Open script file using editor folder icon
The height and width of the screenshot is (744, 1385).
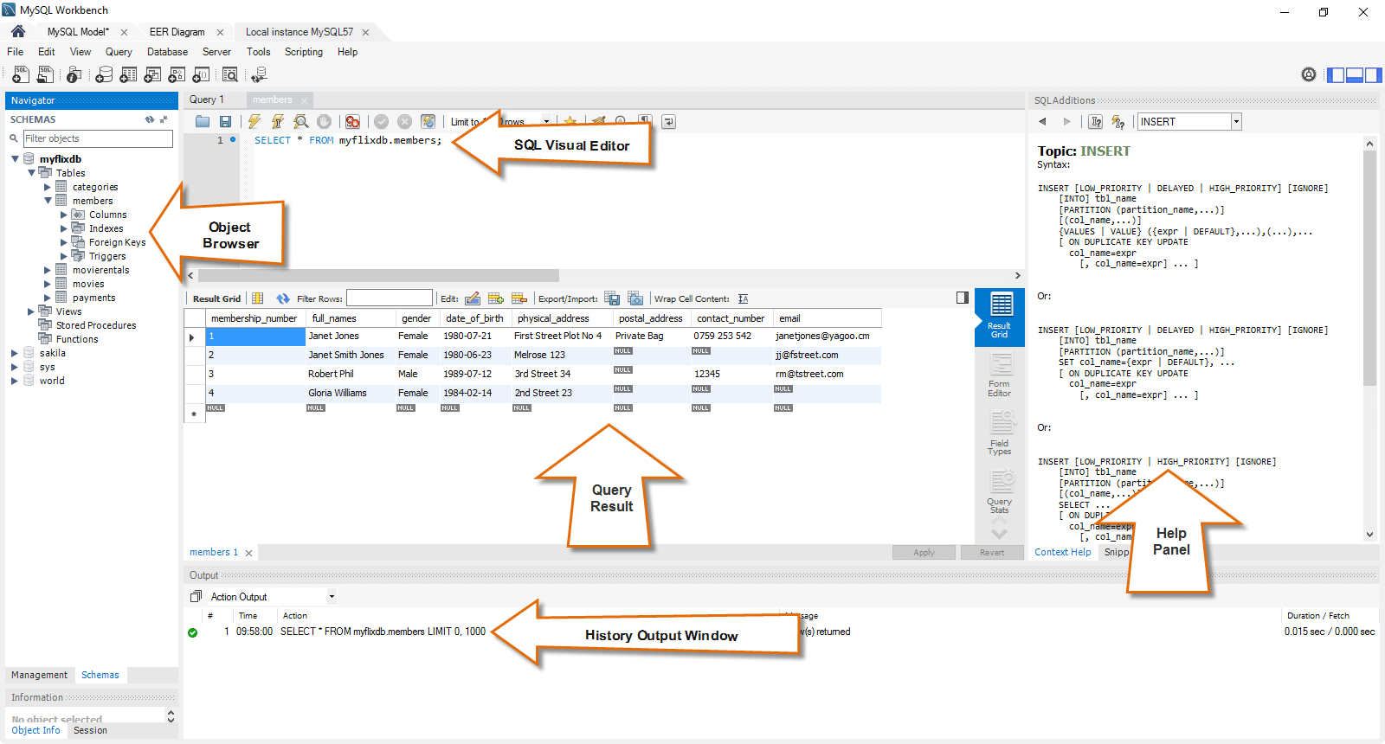(x=203, y=122)
